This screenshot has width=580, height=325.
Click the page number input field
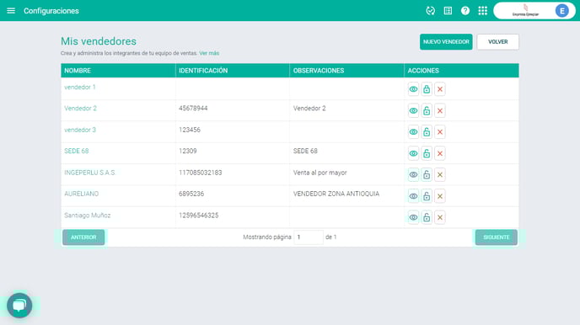[x=309, y=237]
